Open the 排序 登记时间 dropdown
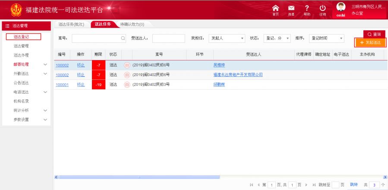This screenshot has width=388, height=190. [326, 38]
